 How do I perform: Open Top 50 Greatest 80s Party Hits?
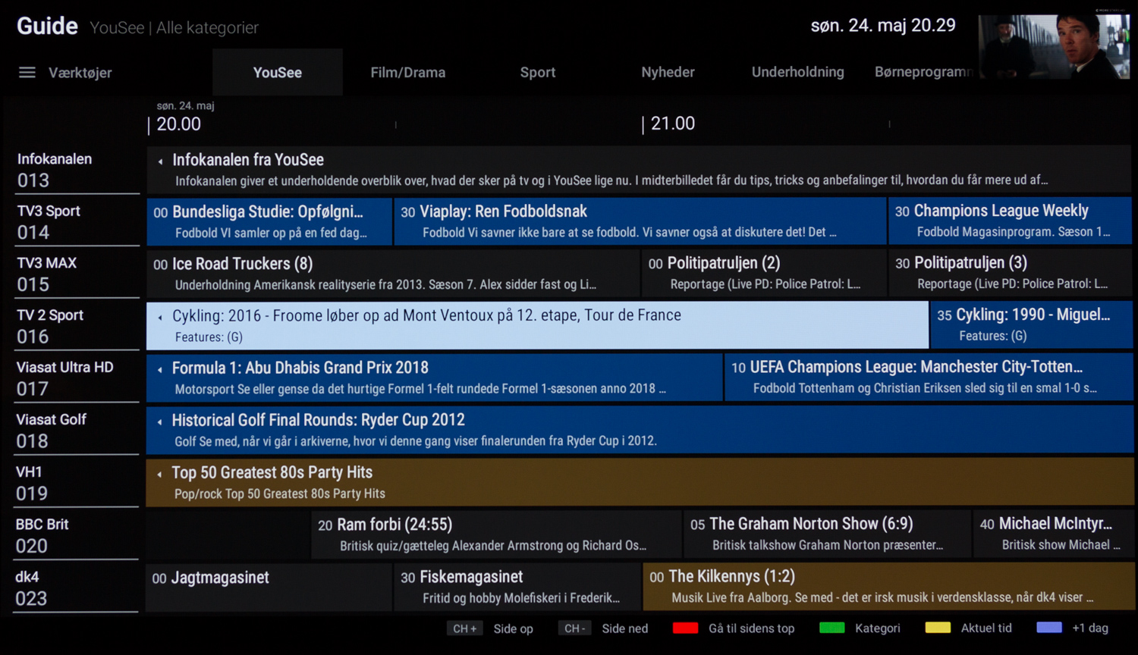pyautogui.click(x=640, y=483)
